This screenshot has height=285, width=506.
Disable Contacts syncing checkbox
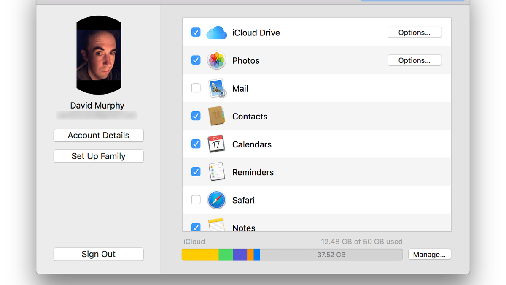pos(196,116)
